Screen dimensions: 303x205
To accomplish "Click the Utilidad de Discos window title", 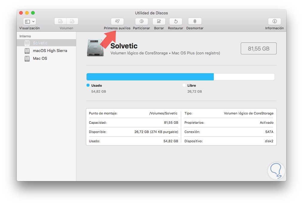I will 151,13.
